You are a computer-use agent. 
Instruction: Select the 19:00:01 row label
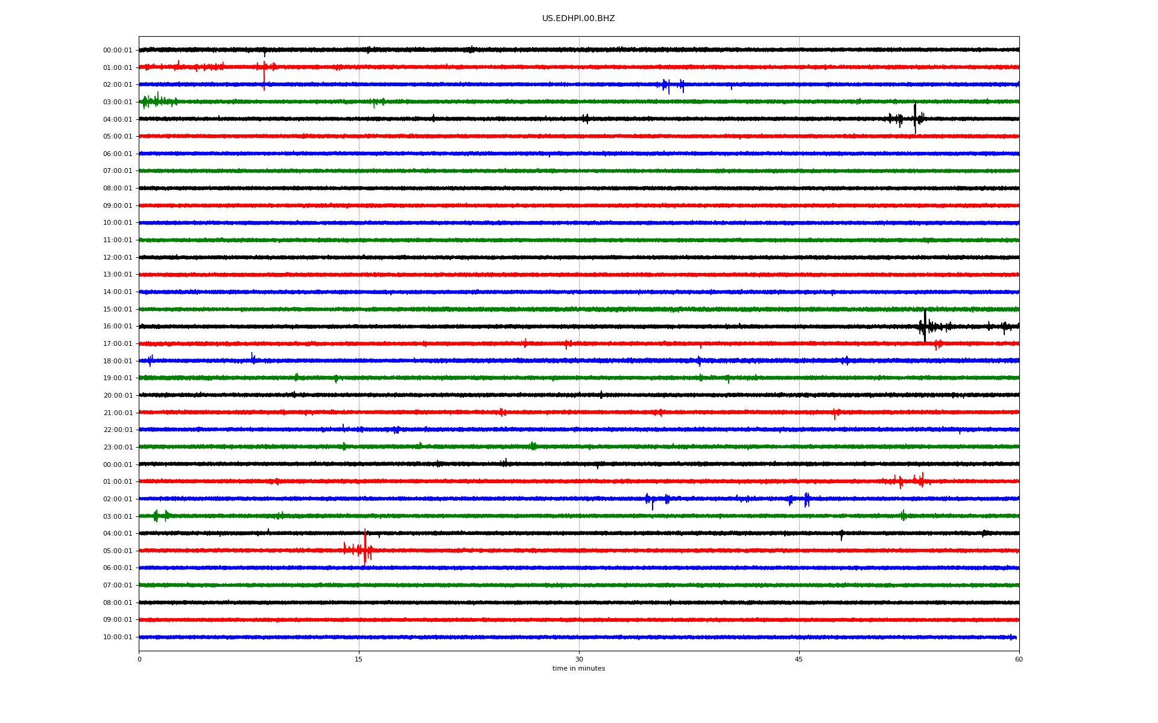[x=118, y=378]
